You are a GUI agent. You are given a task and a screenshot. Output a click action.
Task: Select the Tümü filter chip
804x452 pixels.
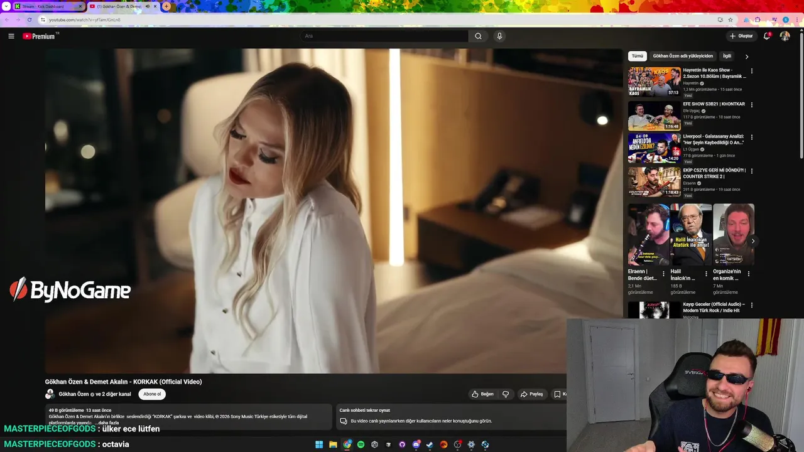click(638, 56)
